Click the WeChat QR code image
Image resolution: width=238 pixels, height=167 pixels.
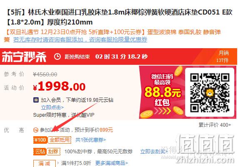(210, 93)
